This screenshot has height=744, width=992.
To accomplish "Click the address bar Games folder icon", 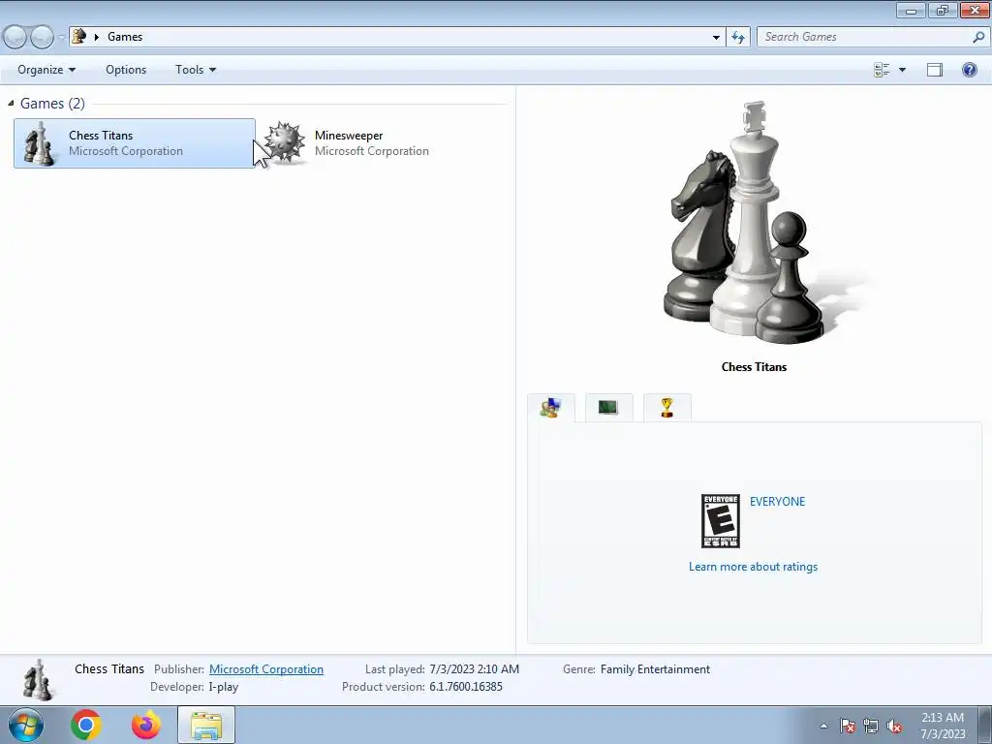I will click(78, 36).
